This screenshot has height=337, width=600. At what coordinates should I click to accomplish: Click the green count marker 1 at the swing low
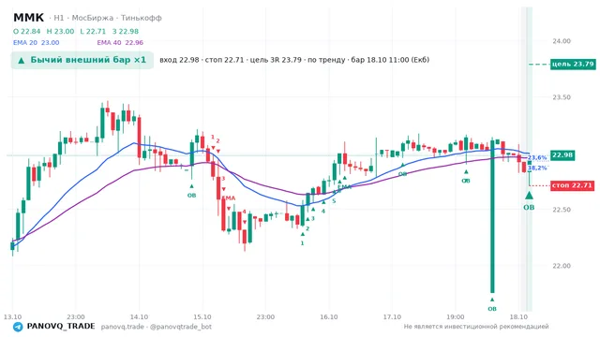[x=302, y=243]
